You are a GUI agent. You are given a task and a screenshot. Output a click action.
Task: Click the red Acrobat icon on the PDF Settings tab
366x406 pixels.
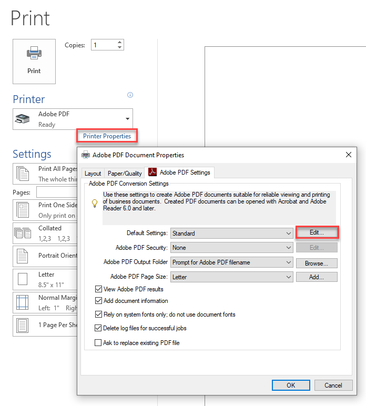point(152,172)
